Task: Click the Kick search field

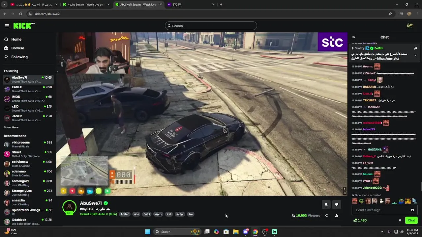Action: point(211,26)
